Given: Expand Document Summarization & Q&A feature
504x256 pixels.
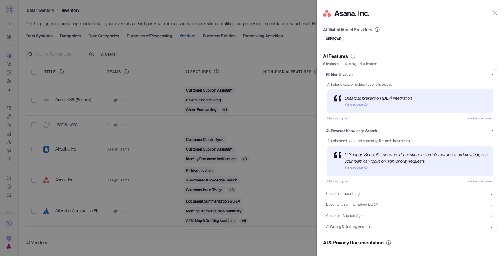Looking at the screenshot, I should click(x=410, y=205).
